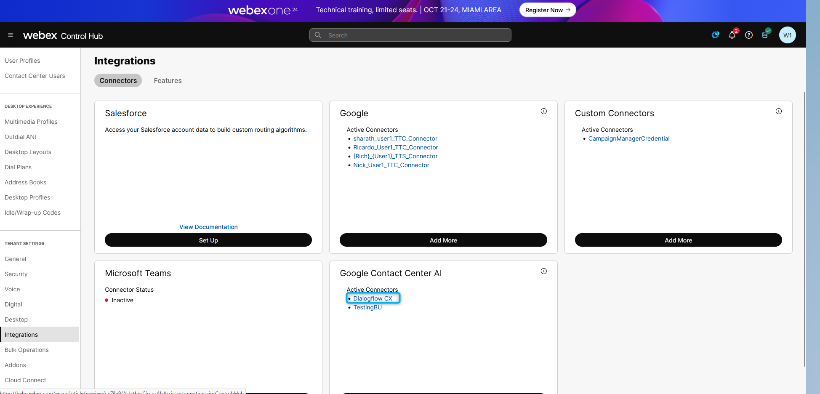Screen dimensions: 820x394
Task: Show info for Custom Connectors card
Action: pyautogui.click(x=779, y=111)
